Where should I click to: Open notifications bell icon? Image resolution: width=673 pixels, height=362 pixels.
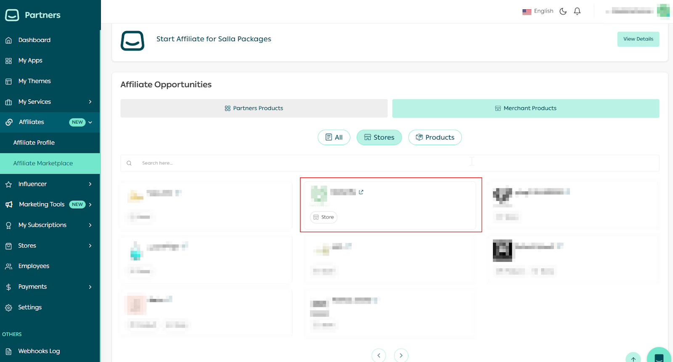(x=577, y=11)
